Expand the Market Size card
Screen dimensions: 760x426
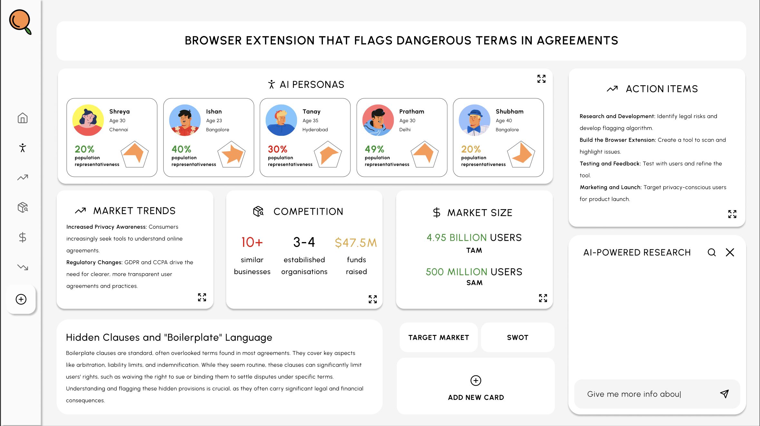[x=543, y=298]
